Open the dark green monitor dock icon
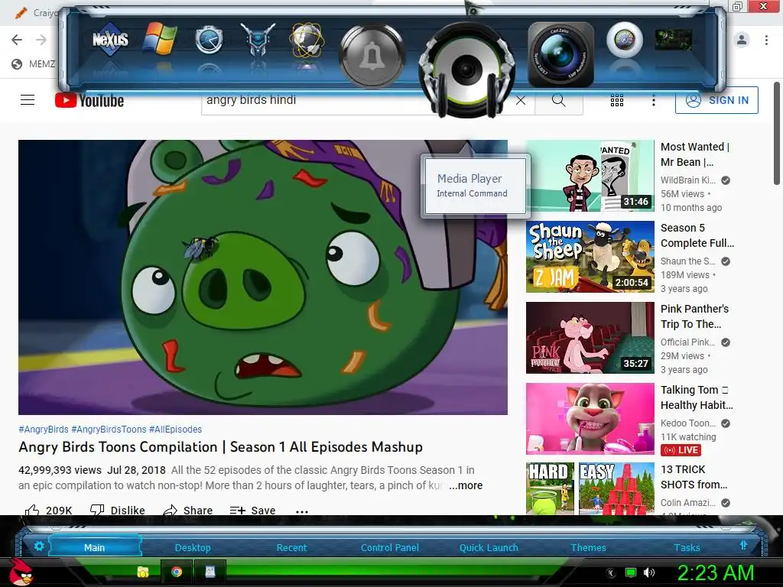 (673, 40)
